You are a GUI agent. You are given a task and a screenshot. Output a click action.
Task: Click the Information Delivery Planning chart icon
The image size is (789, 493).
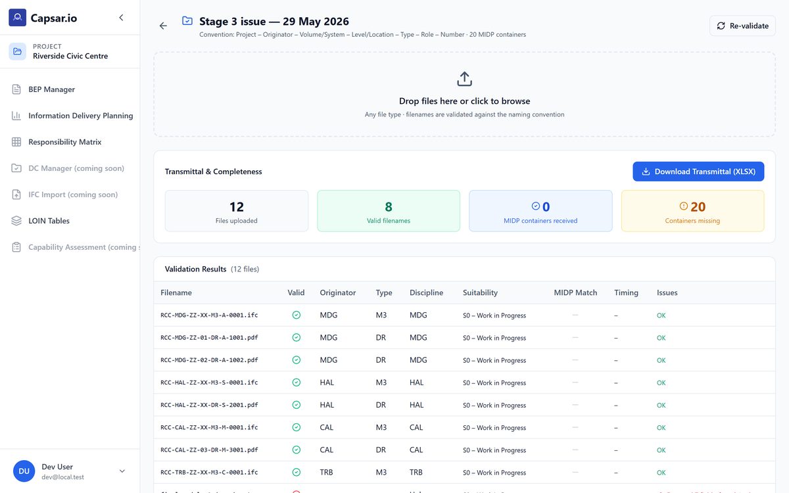tap(16, 116)
